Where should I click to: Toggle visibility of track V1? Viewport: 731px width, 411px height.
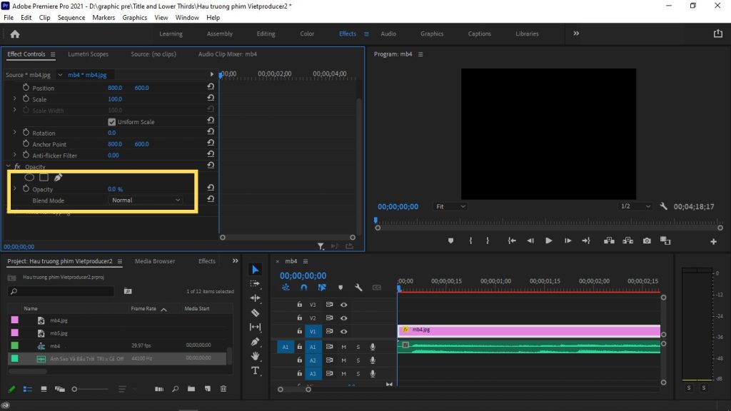(343, 331)
